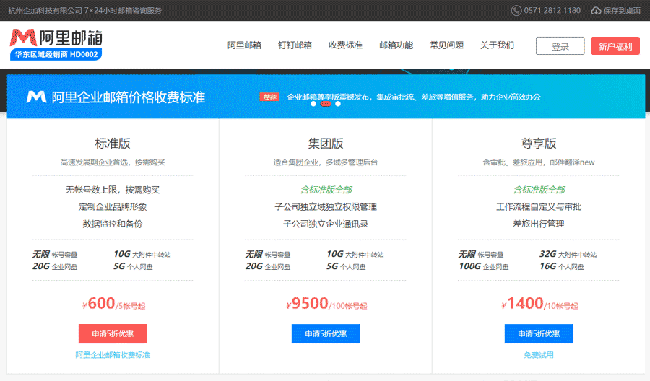Click 子公司独立企业通讯录 text
Image resolution: width=650 pixels, height=381 pixels.
(326, 224)
